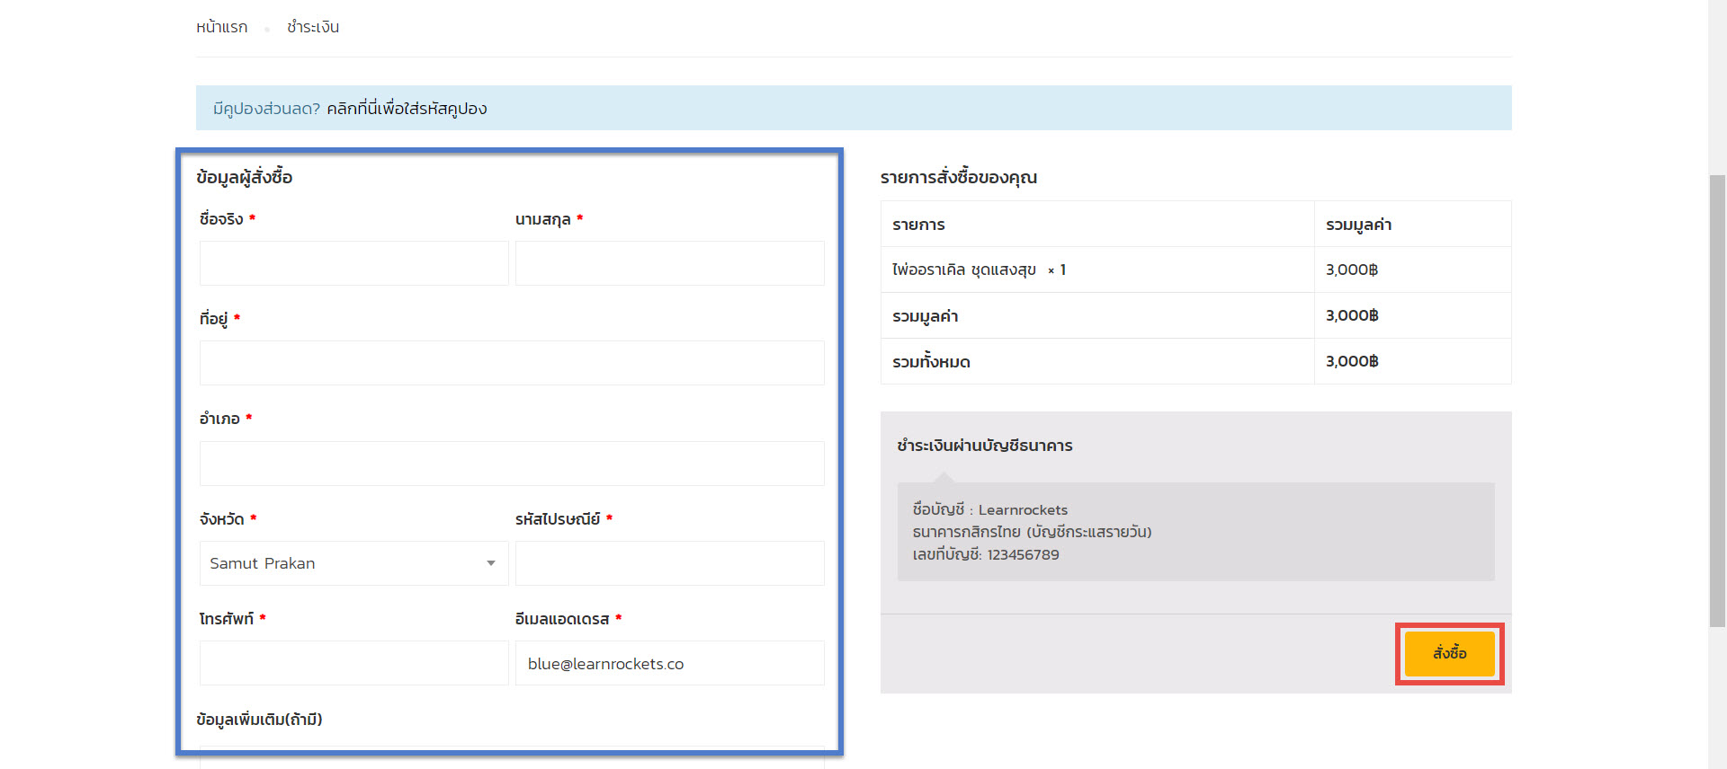
Task: Click the ไฟออราเคิล ชุดแสงสุข product name
Action: click(963, 270)
